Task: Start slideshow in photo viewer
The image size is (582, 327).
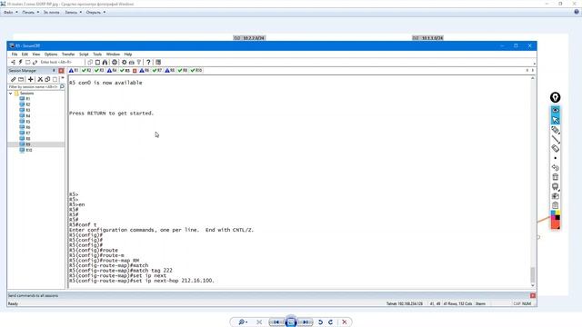Action: point(291,322)
